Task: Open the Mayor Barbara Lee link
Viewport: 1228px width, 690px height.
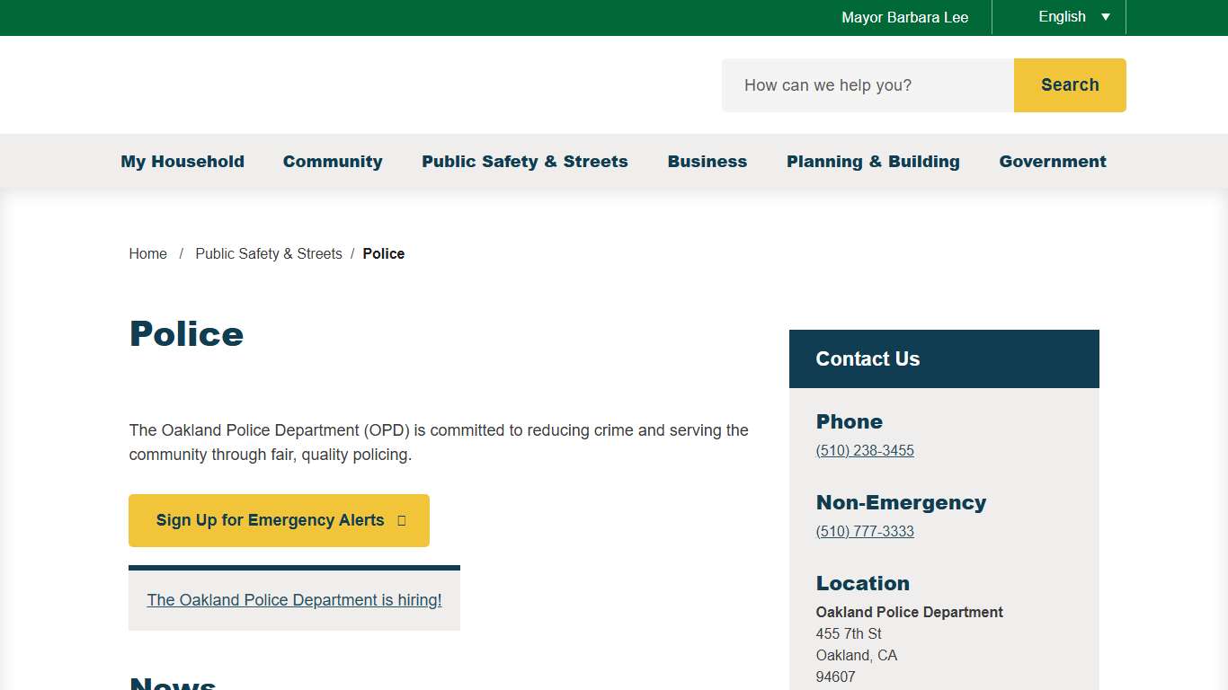Action: [904, 18]
